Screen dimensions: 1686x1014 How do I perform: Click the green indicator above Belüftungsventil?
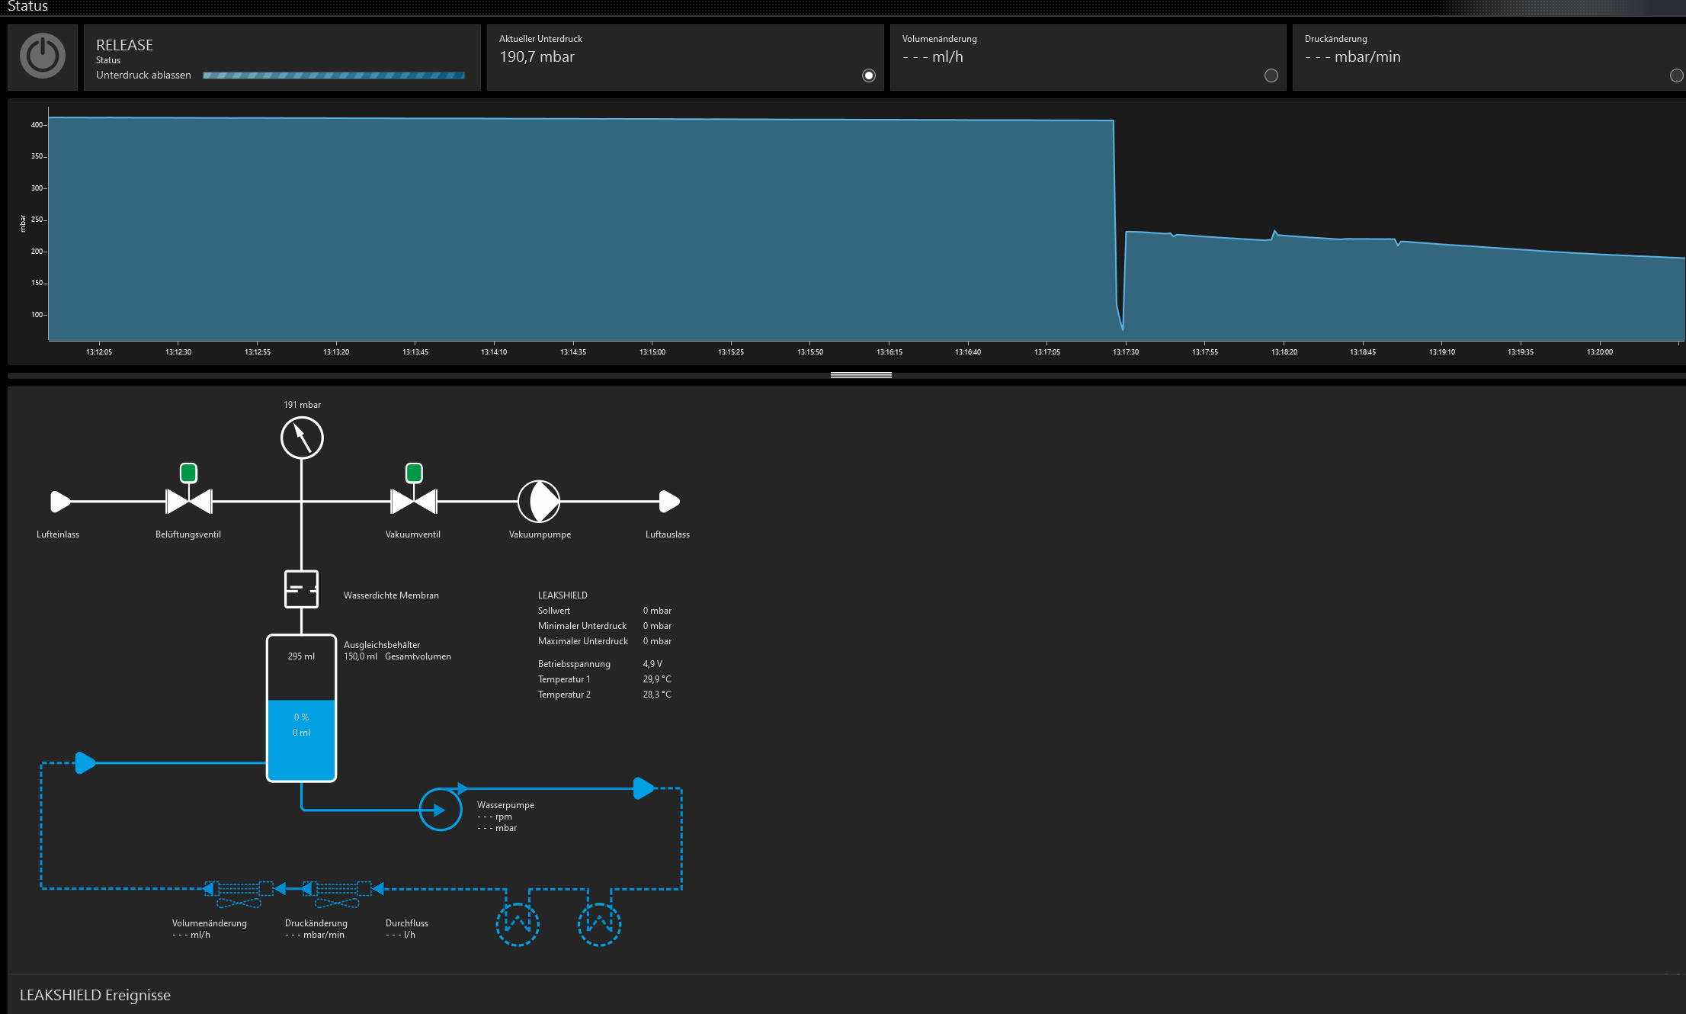[x=188, y=473]
